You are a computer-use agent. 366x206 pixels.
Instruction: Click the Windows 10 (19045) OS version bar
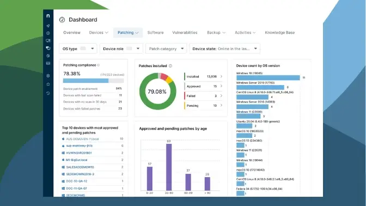[x=268, y=77]
